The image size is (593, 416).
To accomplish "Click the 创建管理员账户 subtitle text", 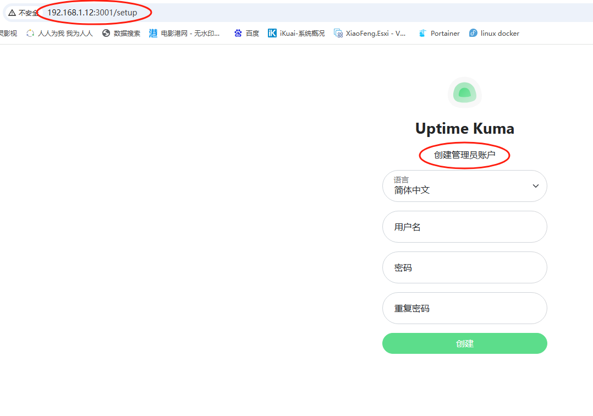I will point(465,155).
